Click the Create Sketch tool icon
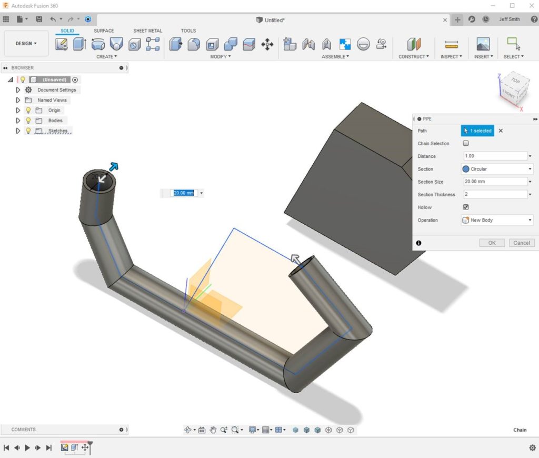 (x=62, y=44)
